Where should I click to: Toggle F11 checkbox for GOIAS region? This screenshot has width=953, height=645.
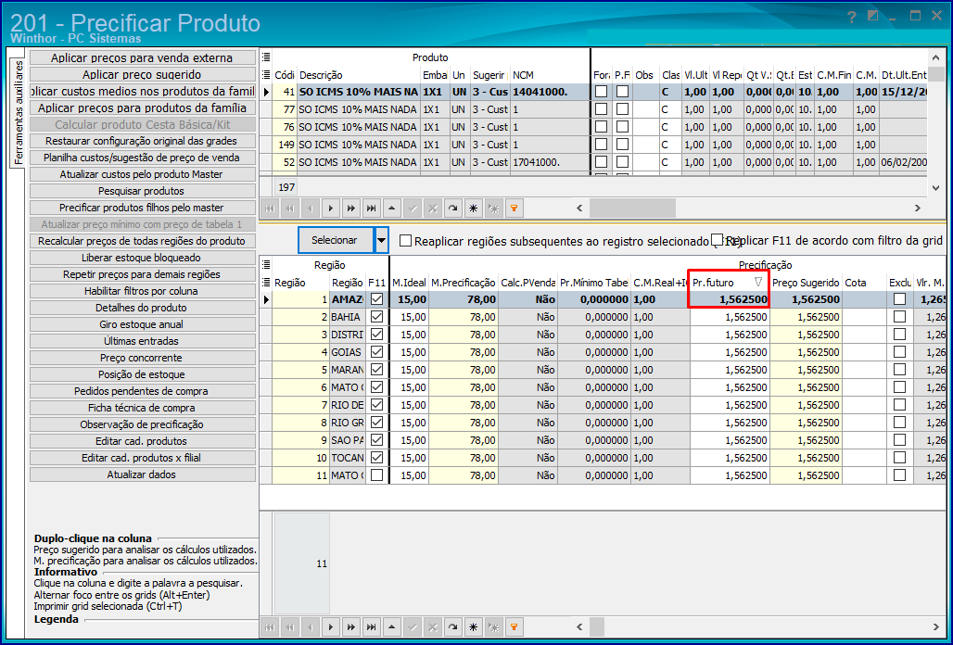click(x=376, y=352)
